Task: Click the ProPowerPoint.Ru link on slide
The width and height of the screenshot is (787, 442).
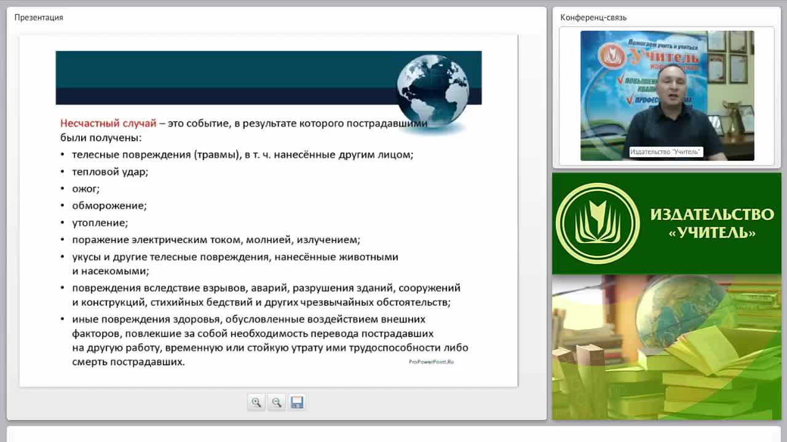Action: coord(431,362)
